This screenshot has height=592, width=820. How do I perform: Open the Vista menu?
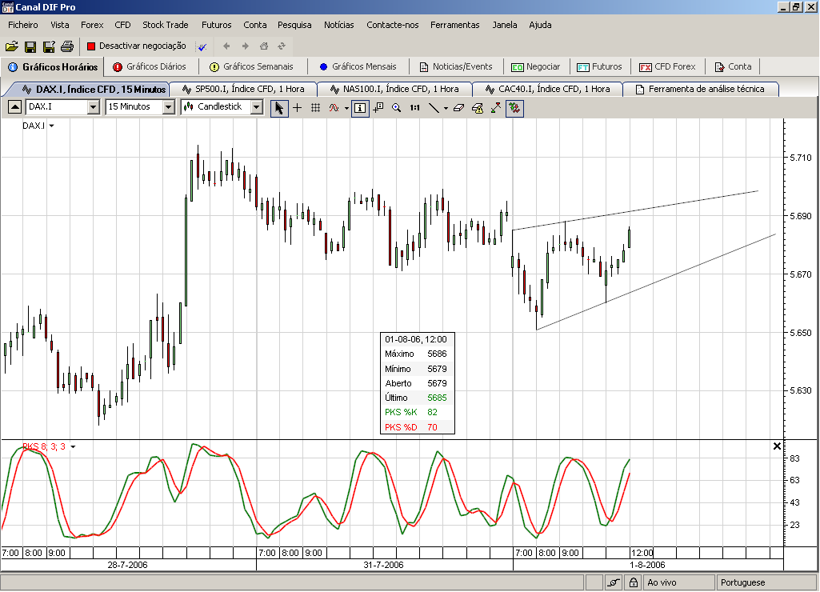[60, 25]
